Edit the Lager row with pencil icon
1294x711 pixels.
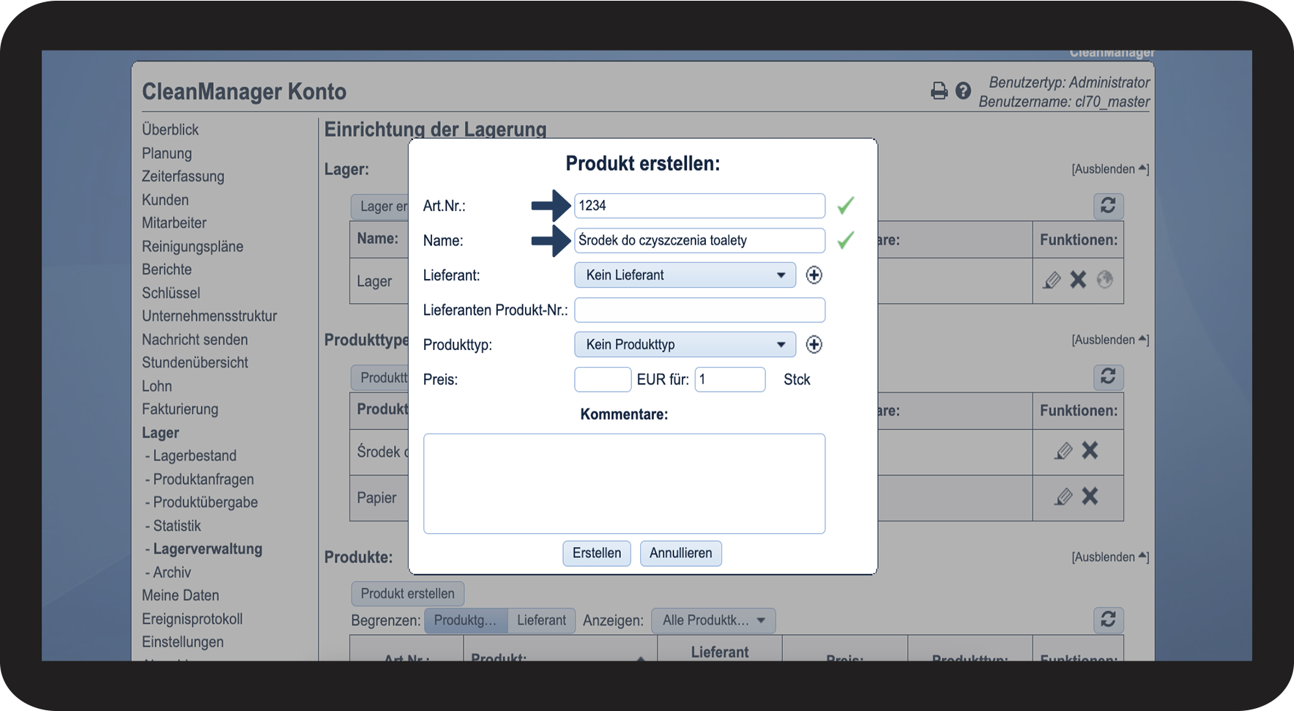coord(1052,280)
